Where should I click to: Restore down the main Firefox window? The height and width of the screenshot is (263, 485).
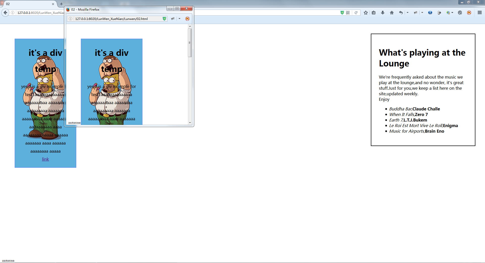click(x=469, y=2)
